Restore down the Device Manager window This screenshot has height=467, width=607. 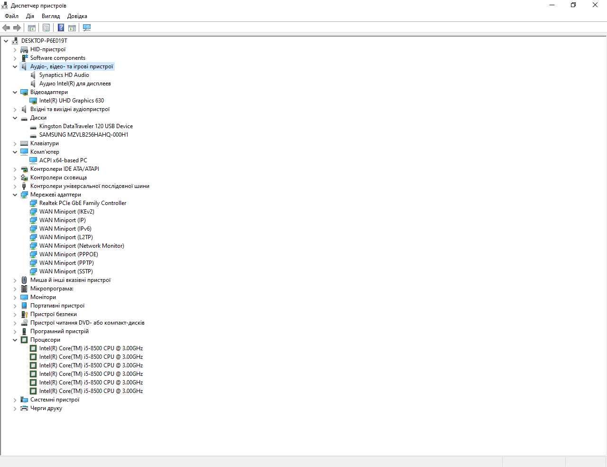point(573,5)
